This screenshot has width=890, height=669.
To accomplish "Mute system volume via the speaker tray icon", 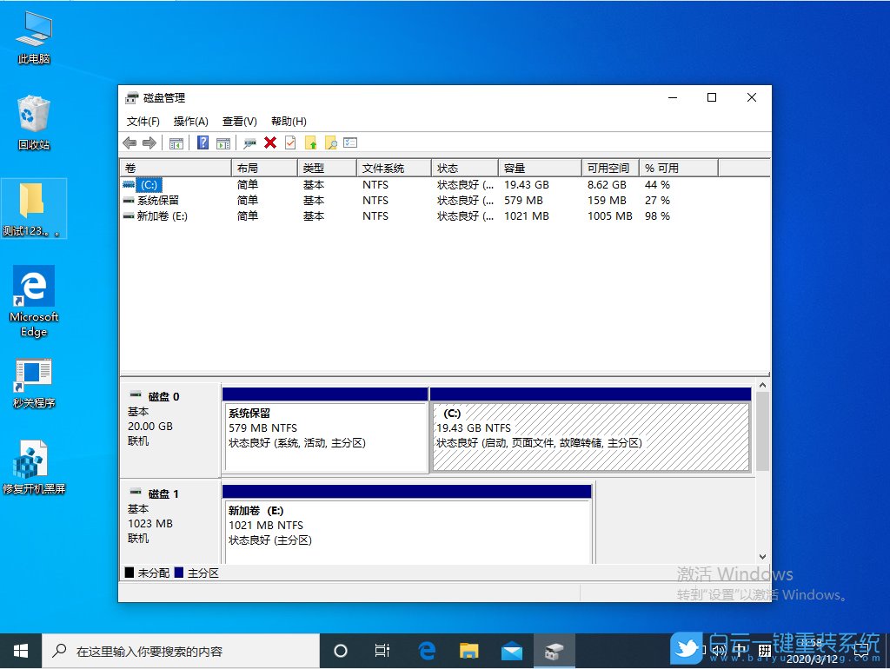I will pyautogui.click(x=718, y=649).
